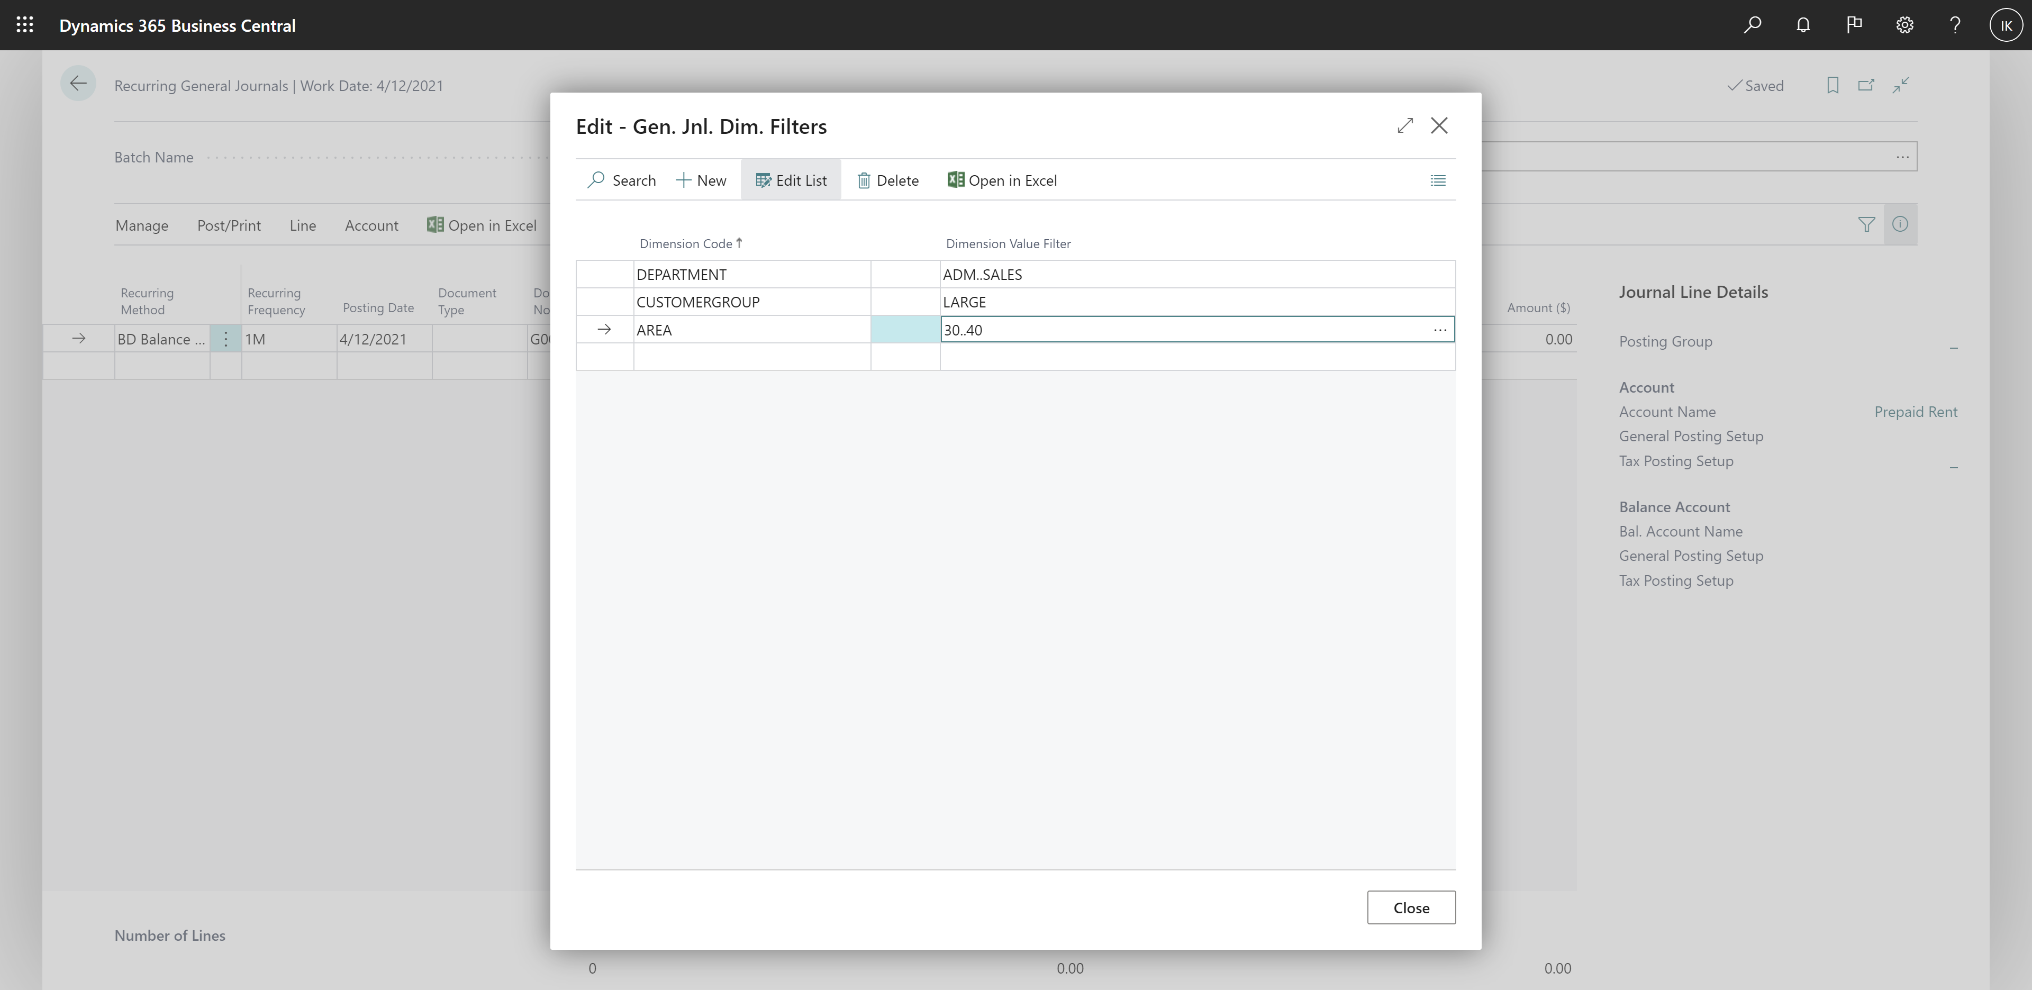The height and width of the screenshot is (990, 2032).
Task: Click the Edit List icon to toggle editing
Action: [791, 180]
